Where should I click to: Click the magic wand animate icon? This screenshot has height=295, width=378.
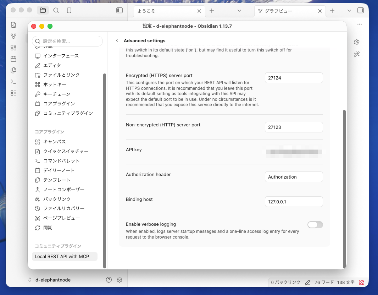pyautogui.click(x=357, y=54)
